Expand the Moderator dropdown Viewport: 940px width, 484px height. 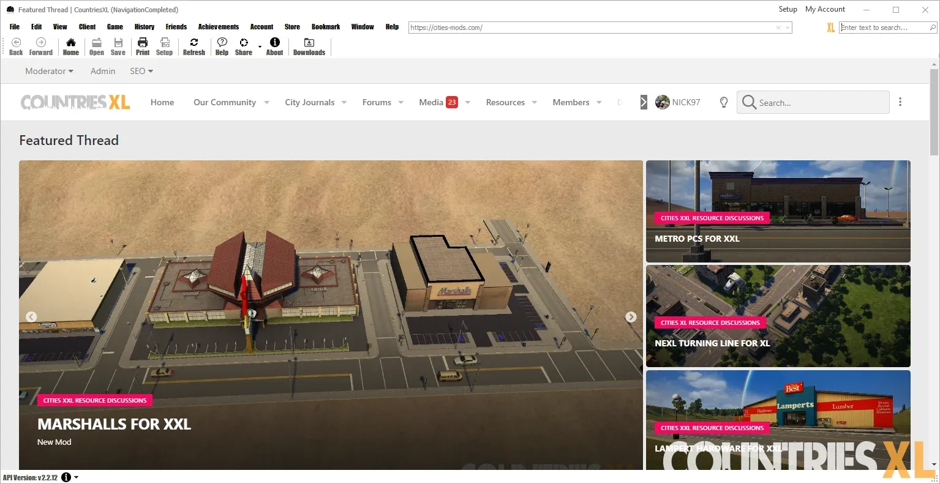coord(49,71)
